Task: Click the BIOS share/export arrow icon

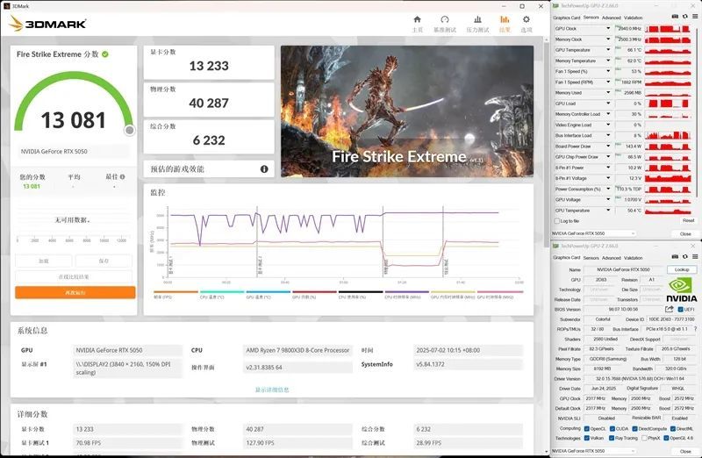Action: coord(670,309)
